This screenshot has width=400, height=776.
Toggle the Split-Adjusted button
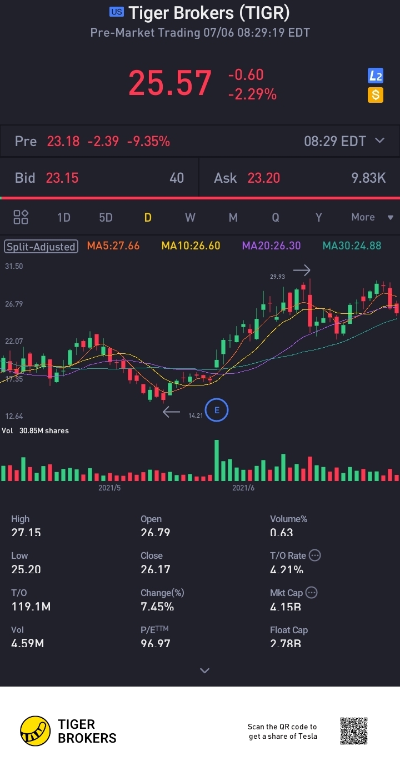click(x=41, y=246)
